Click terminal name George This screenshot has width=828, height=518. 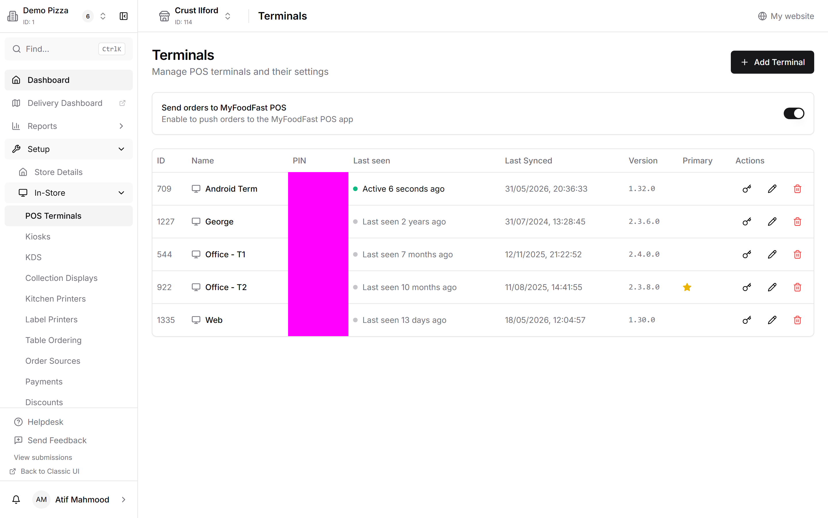pos(219,222)
